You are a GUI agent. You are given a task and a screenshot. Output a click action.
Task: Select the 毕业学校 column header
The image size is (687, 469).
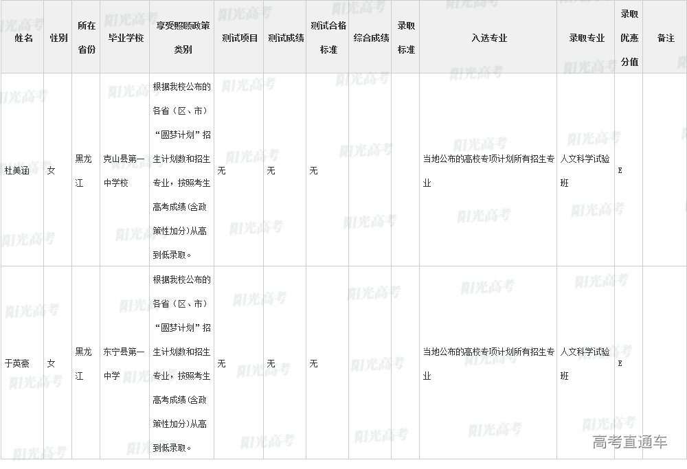[x=126, y=38]
